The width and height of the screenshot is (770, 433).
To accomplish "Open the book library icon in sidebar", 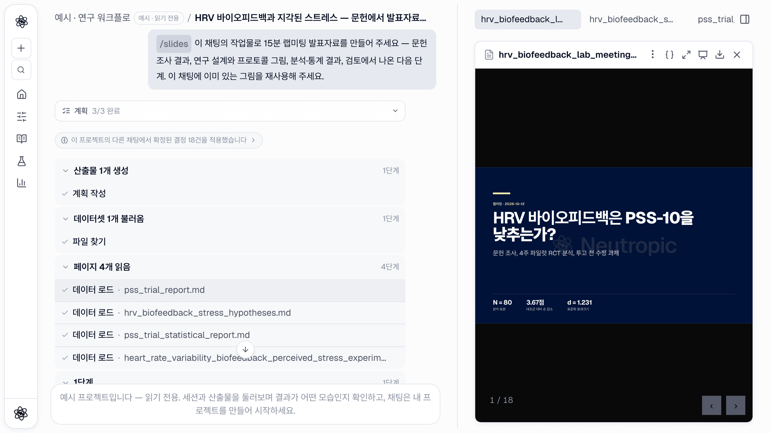I will [x=21, y=139].
